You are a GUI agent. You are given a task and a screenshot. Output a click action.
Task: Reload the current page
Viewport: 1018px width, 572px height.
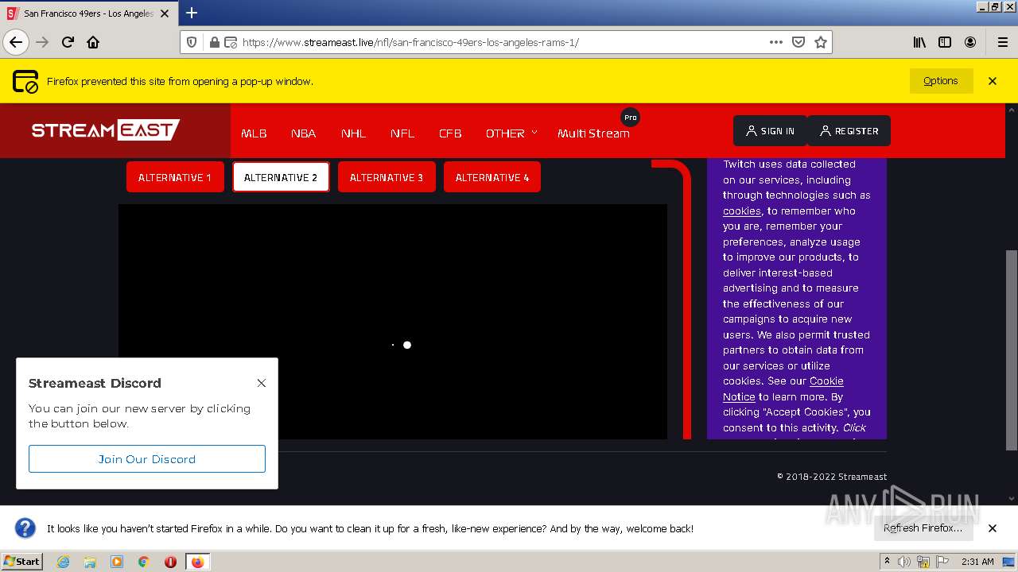[68, 42]
